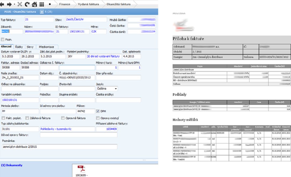Screen dimensions: 291x177
Task: Click the Typ zálohy/saldokonta field 31101
Action: click(x=20, y=129)
